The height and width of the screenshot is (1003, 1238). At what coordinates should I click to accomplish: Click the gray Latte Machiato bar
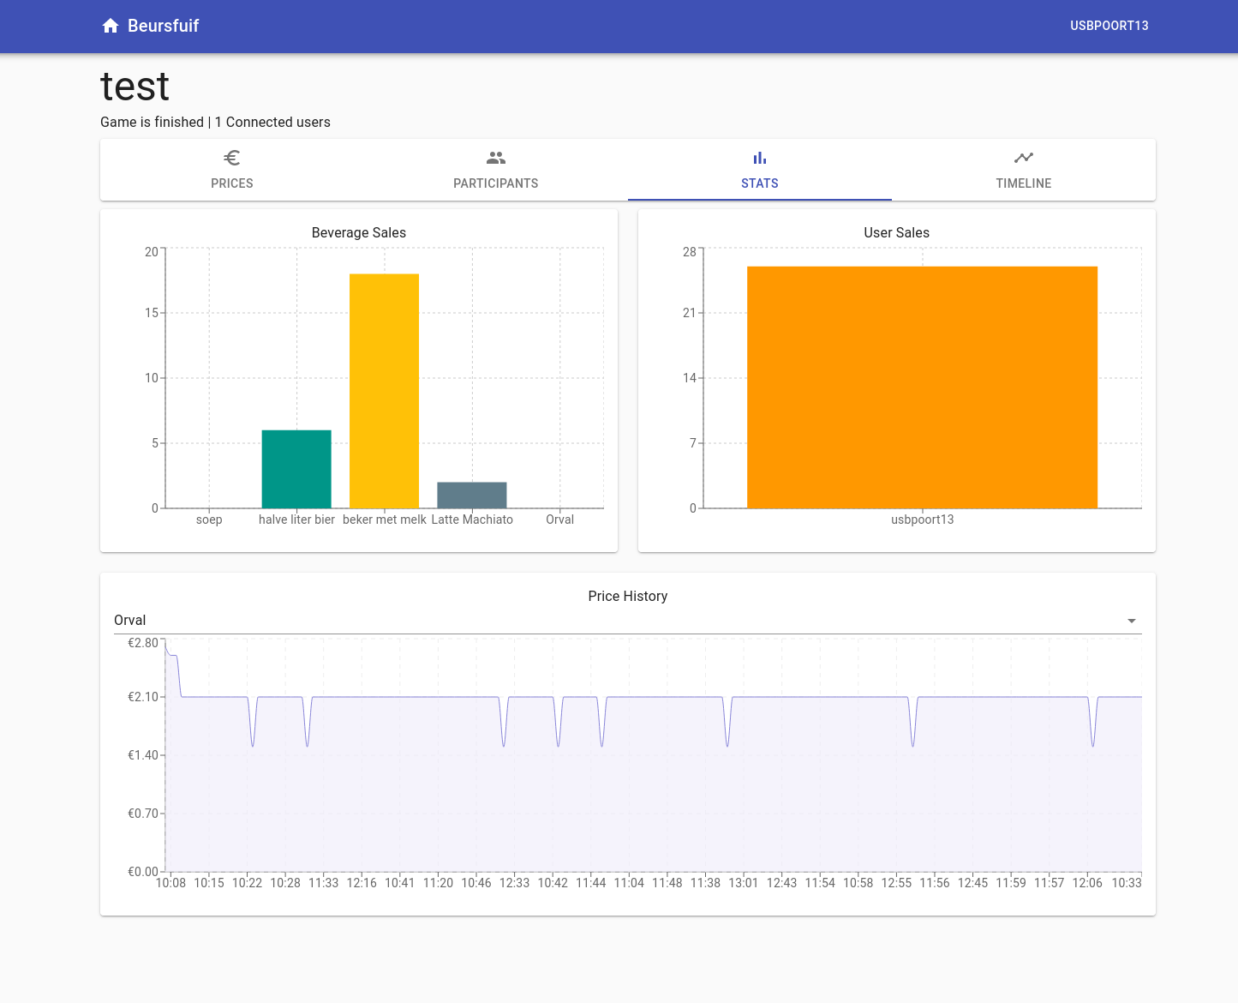tap(472, 495)
